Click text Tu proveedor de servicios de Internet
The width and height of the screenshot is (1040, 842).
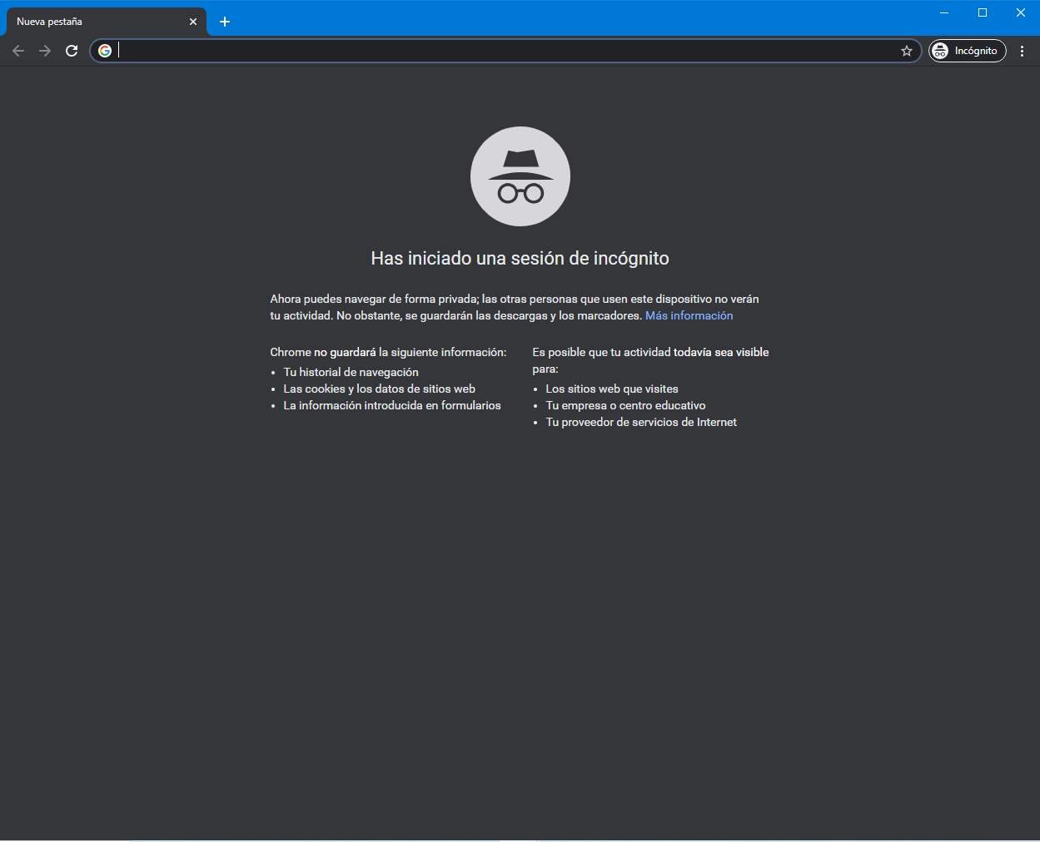641,422
